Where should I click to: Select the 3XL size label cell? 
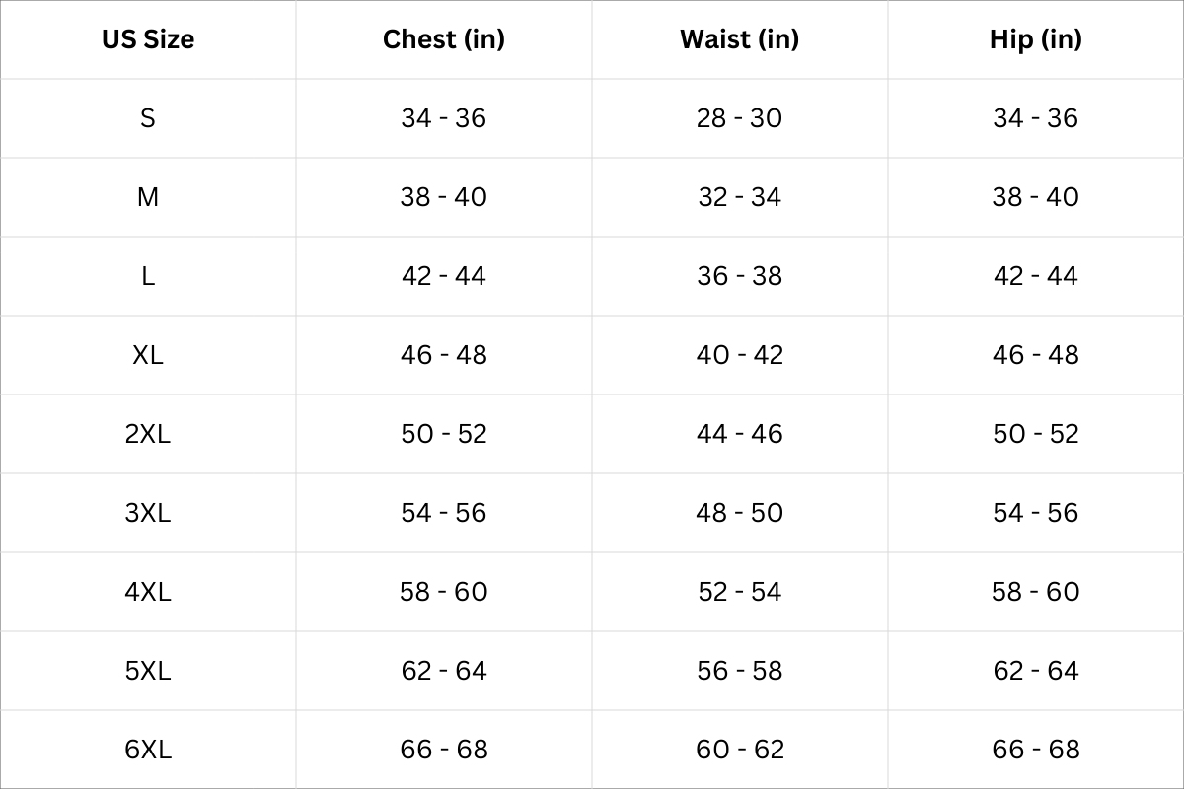click(148, 513)
